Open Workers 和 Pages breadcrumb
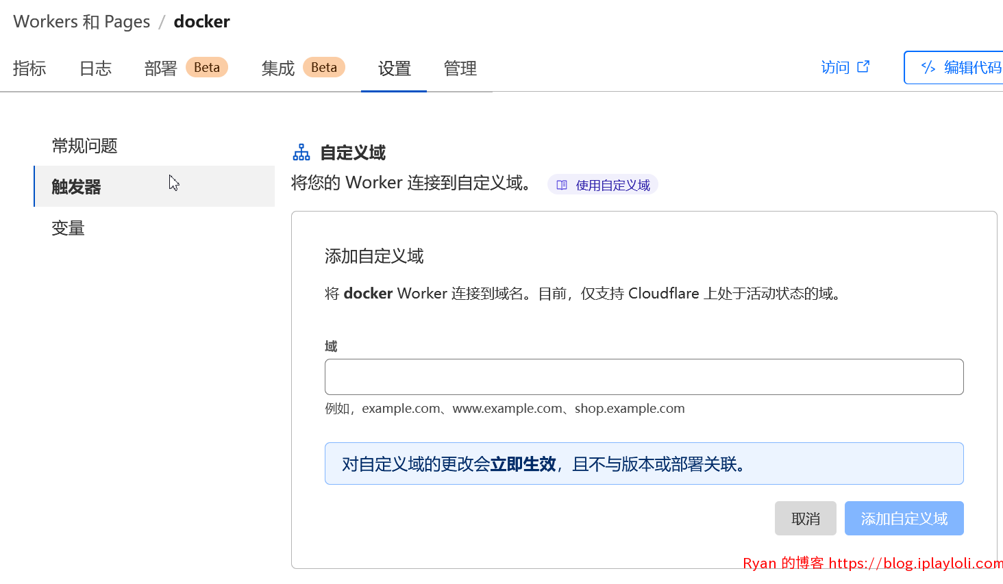The height and width of the screenshot is (584, 1003). pyautogui.click(x=82, y=22)
